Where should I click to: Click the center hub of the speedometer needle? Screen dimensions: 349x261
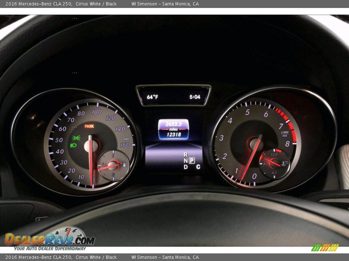click(91, 146)
